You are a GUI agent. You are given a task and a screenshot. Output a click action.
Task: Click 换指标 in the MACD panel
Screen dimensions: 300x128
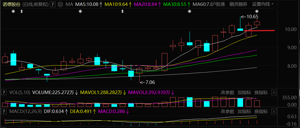(x=261, y=111)
